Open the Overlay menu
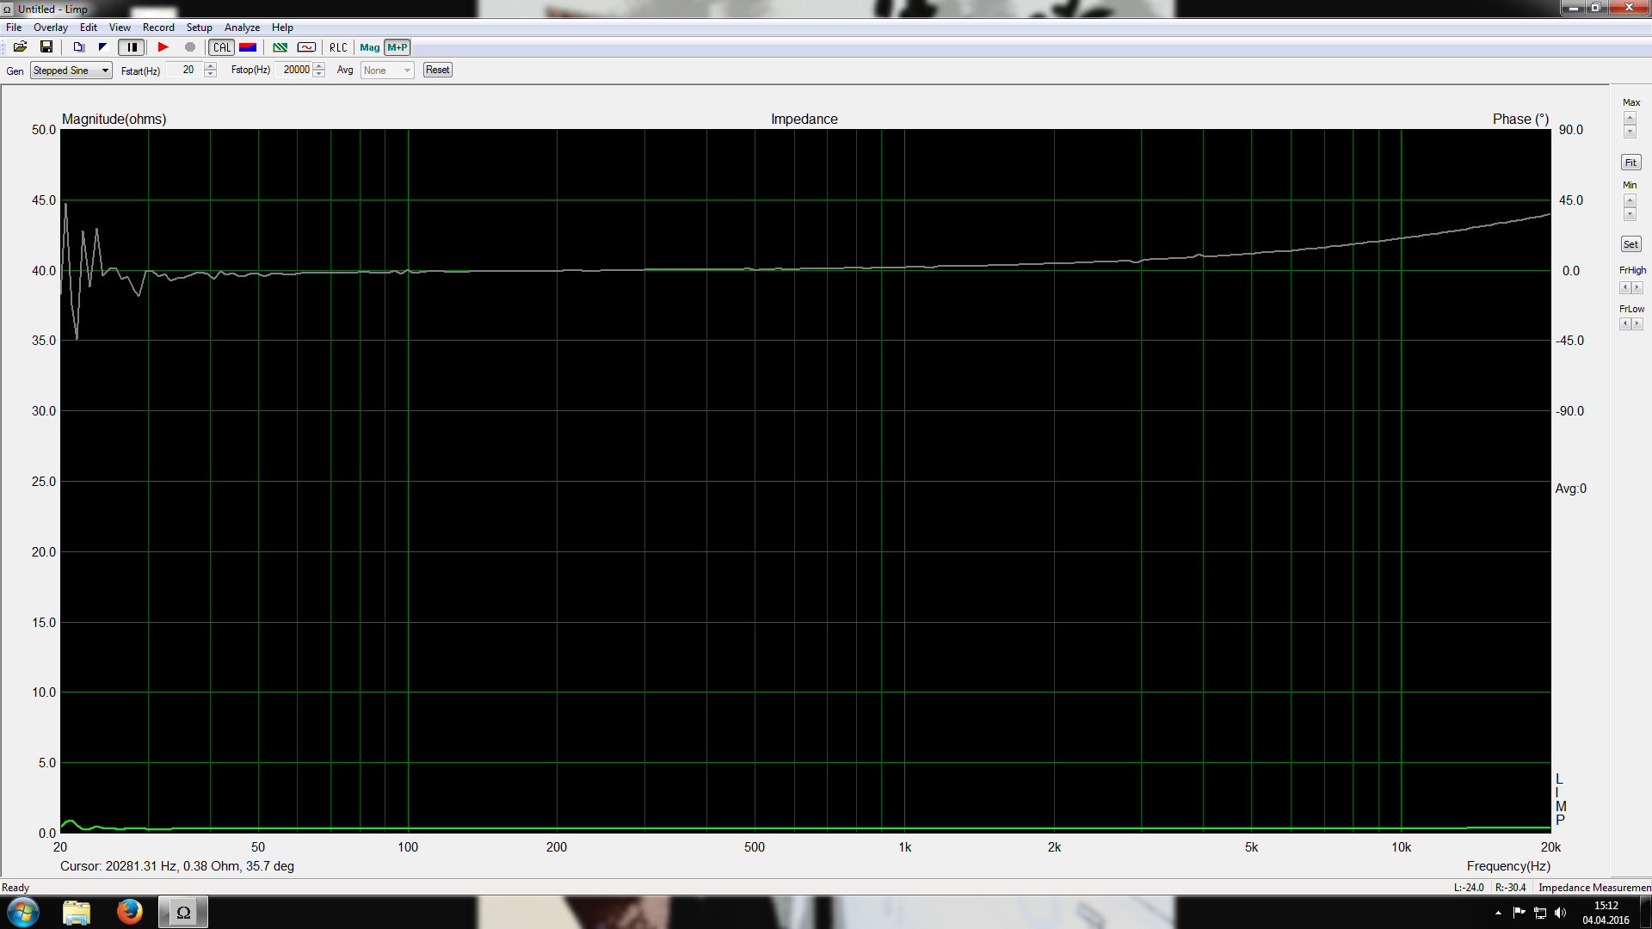The height and width of the screenshot is (929, 1652). coord(51,28)
